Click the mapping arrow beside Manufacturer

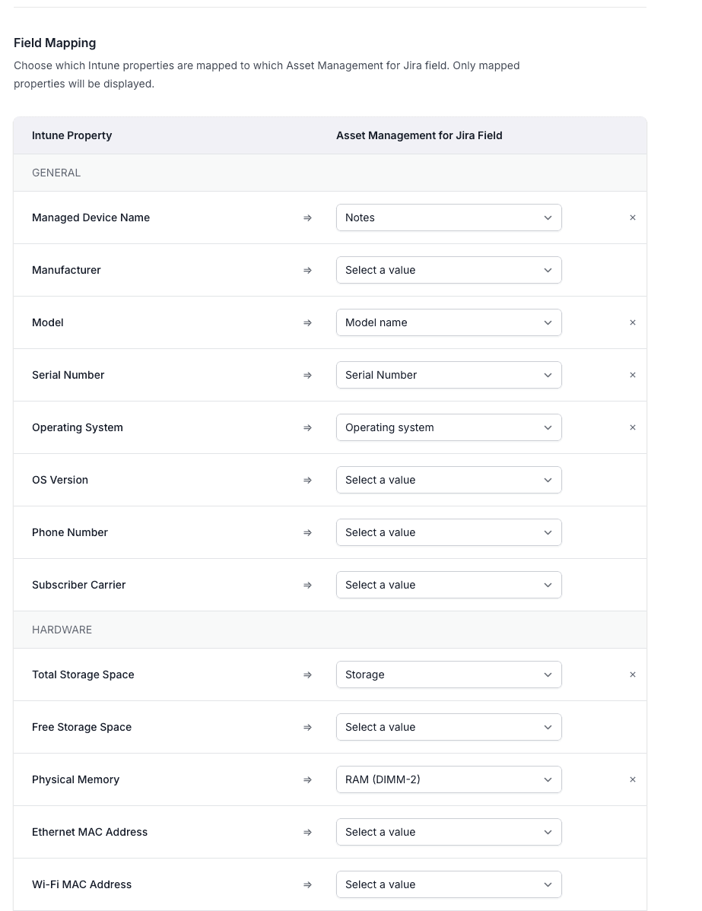coord(307,270)
